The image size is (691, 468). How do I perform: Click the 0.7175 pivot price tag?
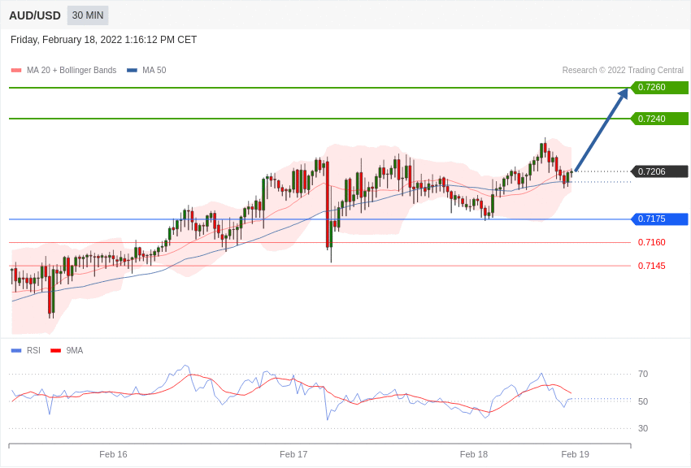click(x=660, y=219)
